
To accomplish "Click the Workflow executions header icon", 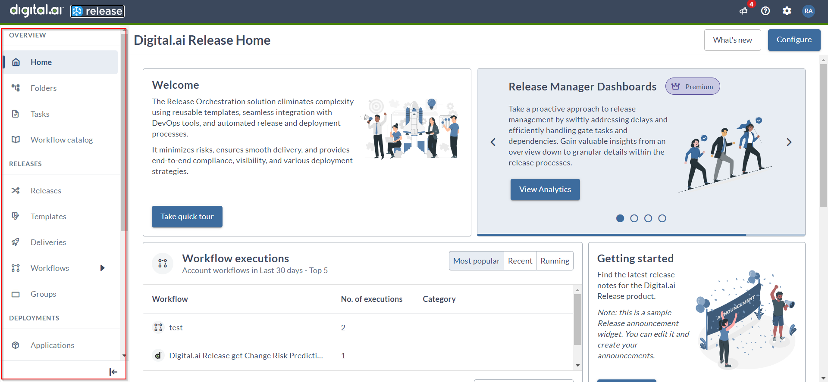I will pos(163,264).
